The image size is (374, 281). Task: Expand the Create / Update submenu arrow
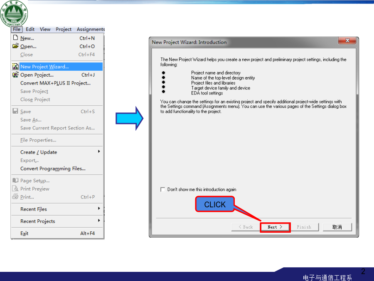click(x=99, y=152)
